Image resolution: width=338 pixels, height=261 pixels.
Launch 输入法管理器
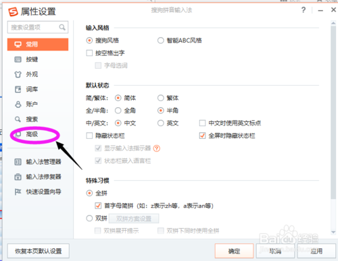coord(38,162)
